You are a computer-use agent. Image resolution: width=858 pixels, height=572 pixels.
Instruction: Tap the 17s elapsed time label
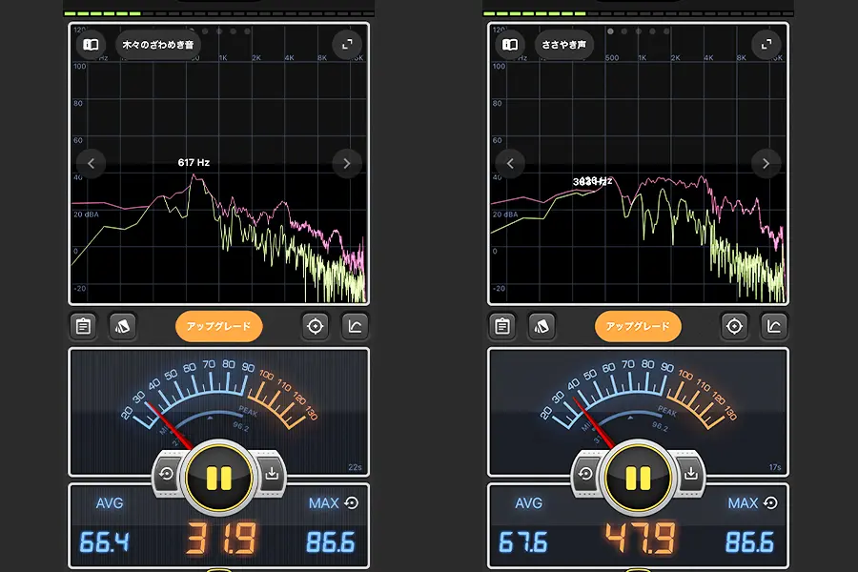coord(775,467)
